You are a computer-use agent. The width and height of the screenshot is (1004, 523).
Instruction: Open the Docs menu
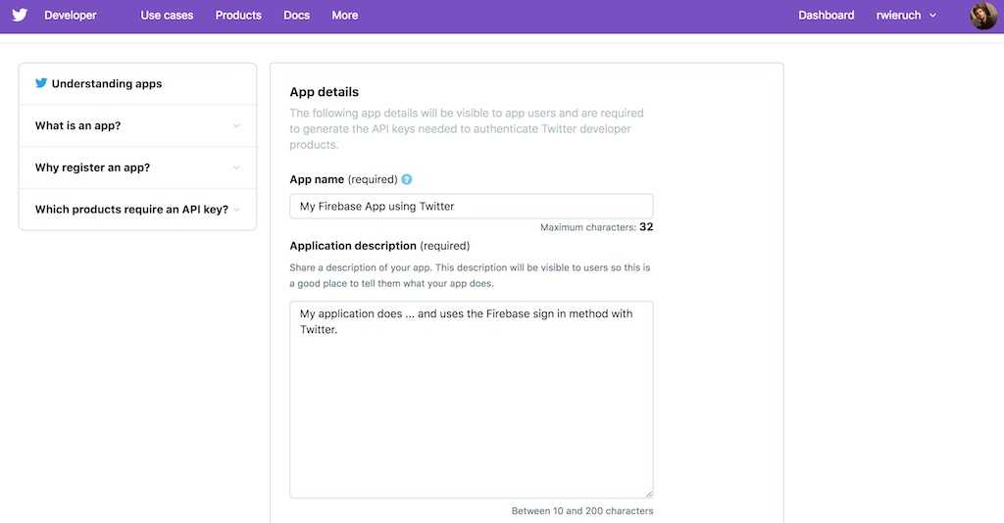296,16
